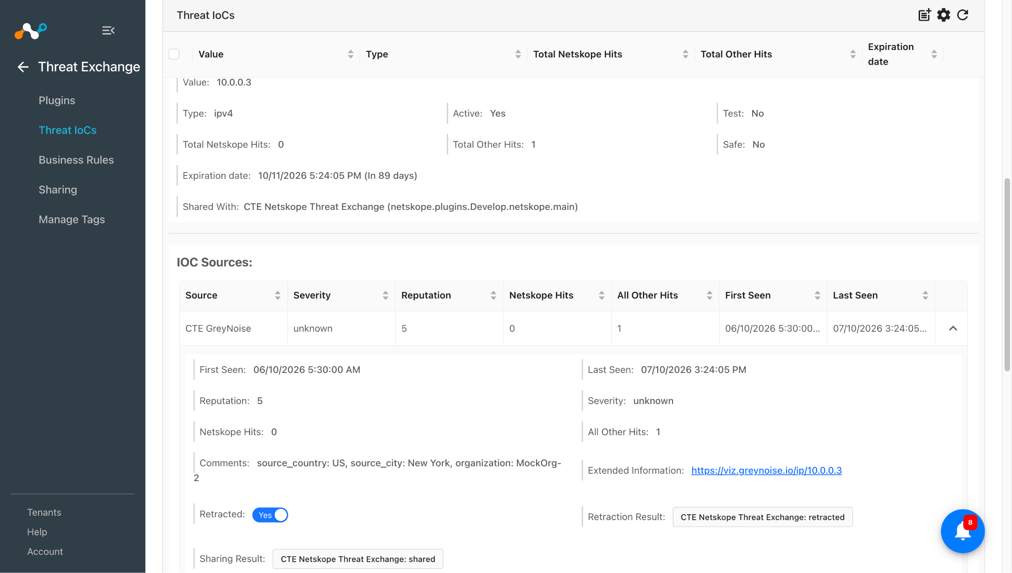Click the IOC value 10.0.0.3

(234, 82)
